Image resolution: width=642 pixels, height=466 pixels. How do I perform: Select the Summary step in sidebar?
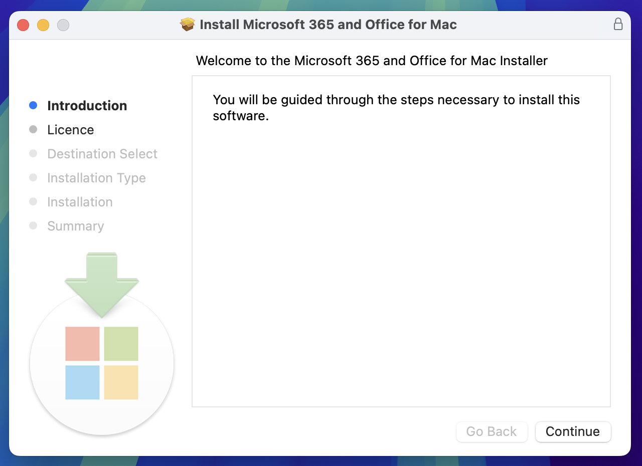coord(76,226)
